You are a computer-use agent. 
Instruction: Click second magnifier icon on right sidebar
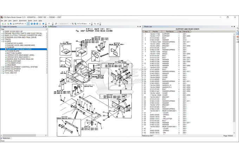coord(238,31)
